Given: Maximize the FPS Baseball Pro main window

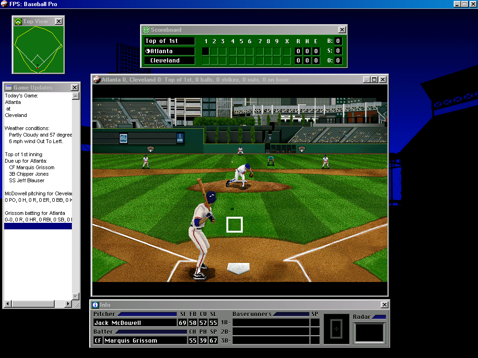Looking at the screenshot, I should [x=464, y=4].
